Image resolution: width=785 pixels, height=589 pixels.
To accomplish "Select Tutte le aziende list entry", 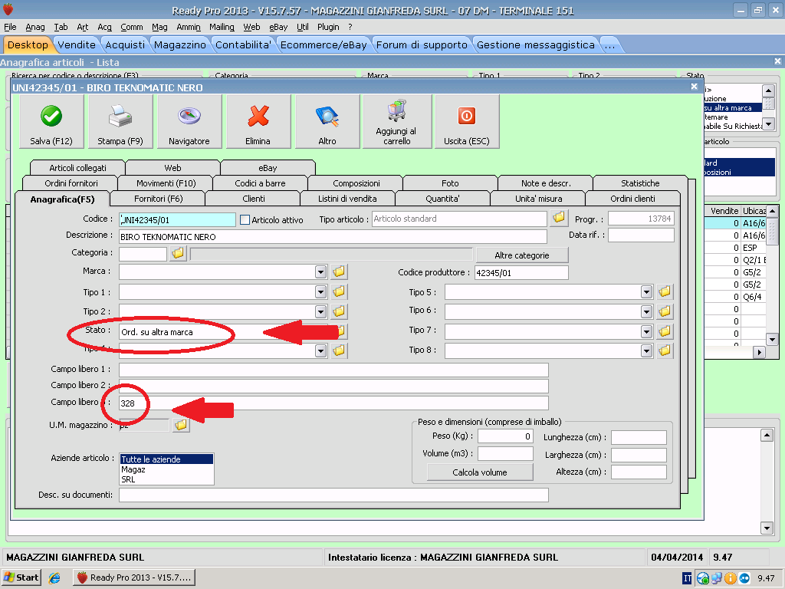I will coord(166,459).
